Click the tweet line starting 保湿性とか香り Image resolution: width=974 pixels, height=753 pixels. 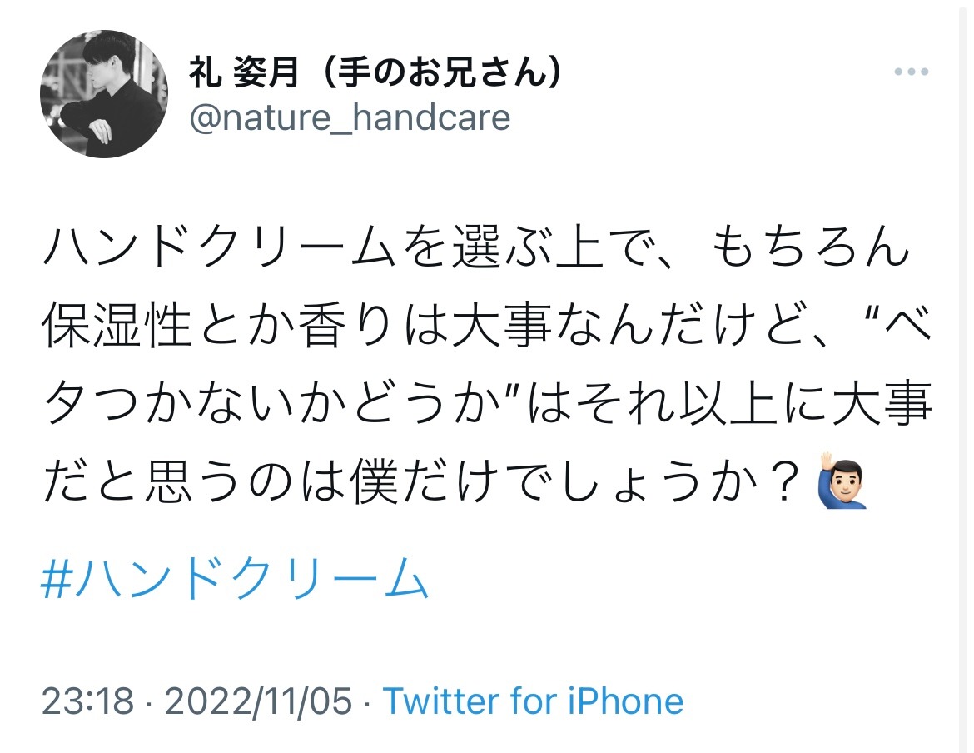[x=487, y=325]
